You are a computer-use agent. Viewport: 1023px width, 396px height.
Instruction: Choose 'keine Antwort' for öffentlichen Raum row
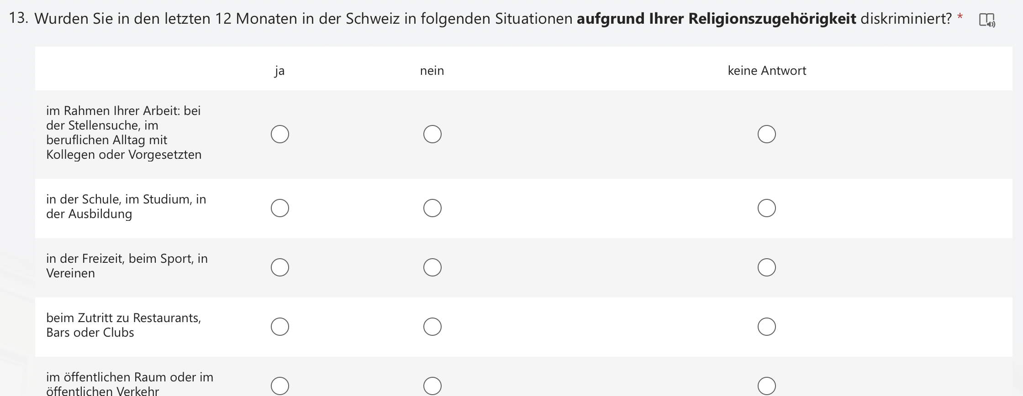coord(766,386)
